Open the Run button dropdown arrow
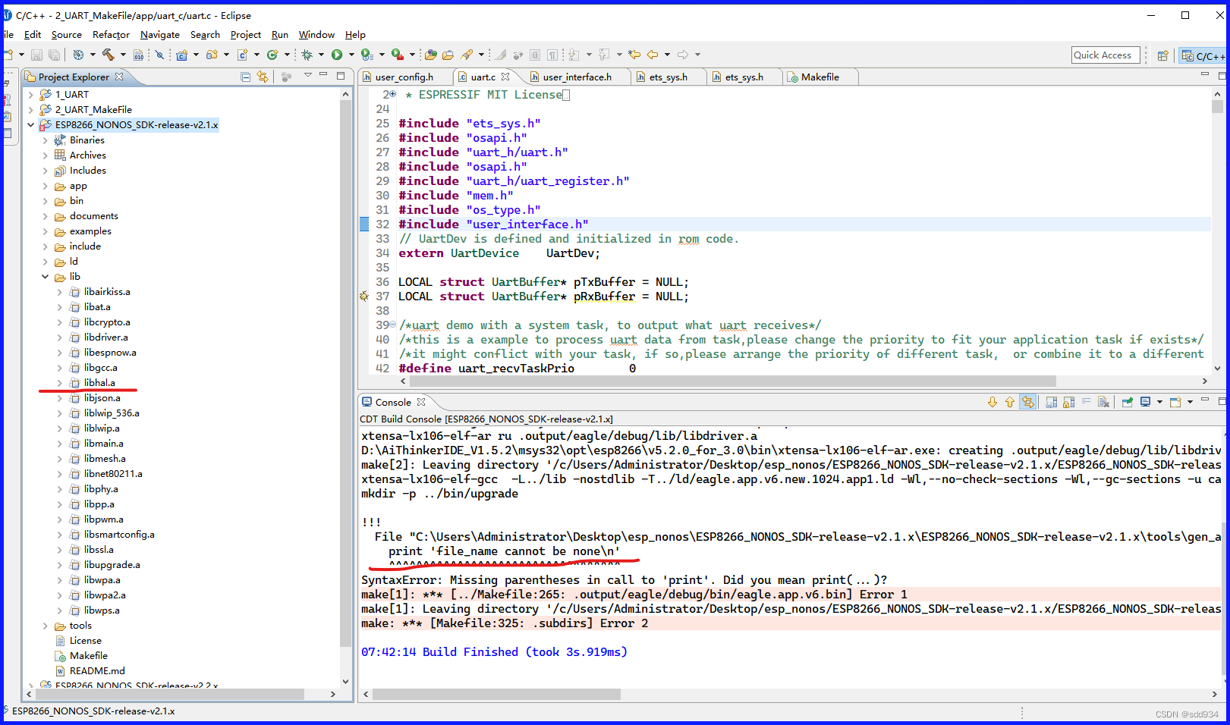 point(351,55)
